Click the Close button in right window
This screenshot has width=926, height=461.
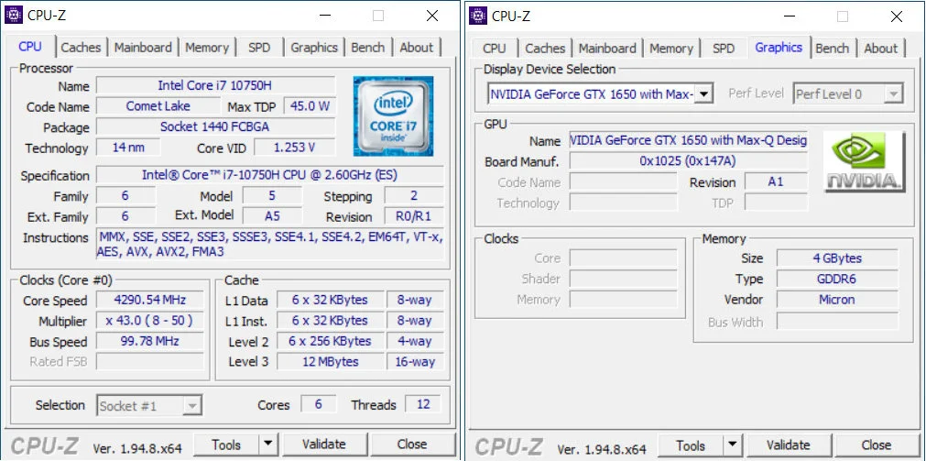click(877, 445)
